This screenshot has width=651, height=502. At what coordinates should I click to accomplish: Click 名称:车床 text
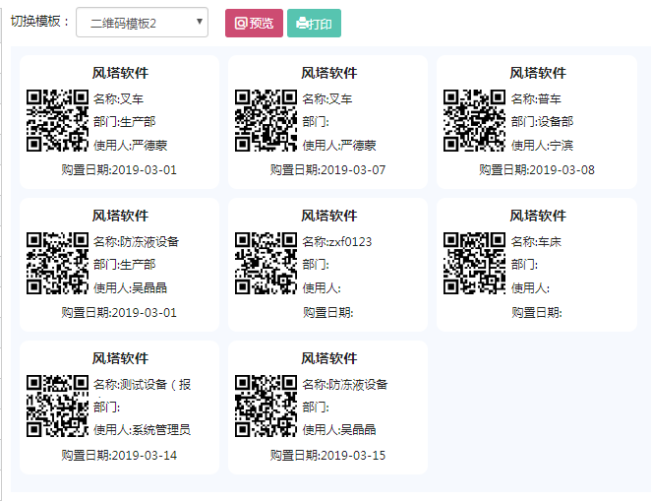coord(536,241)
